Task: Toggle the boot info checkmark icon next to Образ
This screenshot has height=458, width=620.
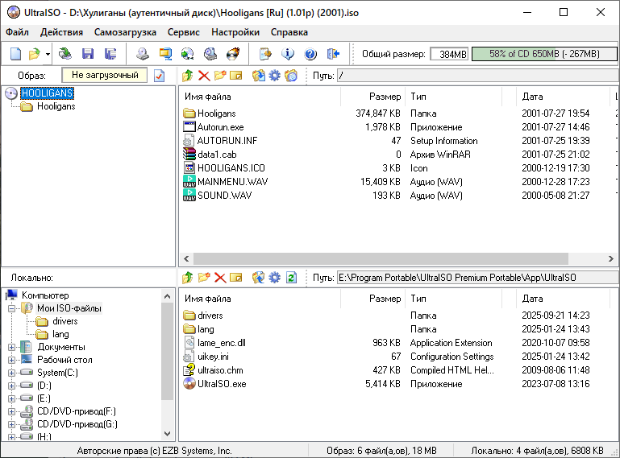Action: pos(160,76)
